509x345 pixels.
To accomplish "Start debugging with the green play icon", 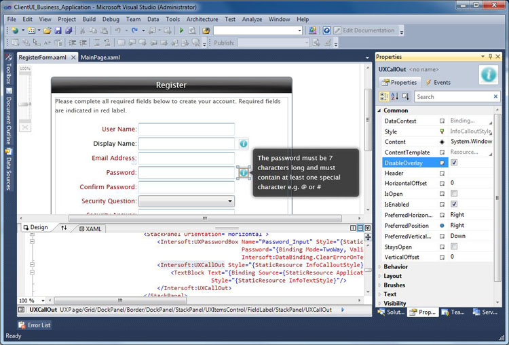I will pyautogui.click(x=181, y=31).
